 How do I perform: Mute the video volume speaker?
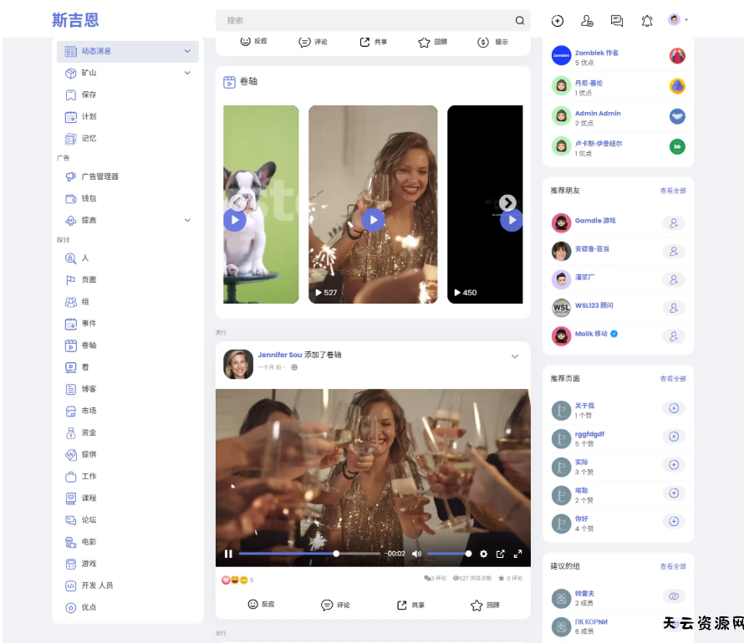(x=416, y=554)
